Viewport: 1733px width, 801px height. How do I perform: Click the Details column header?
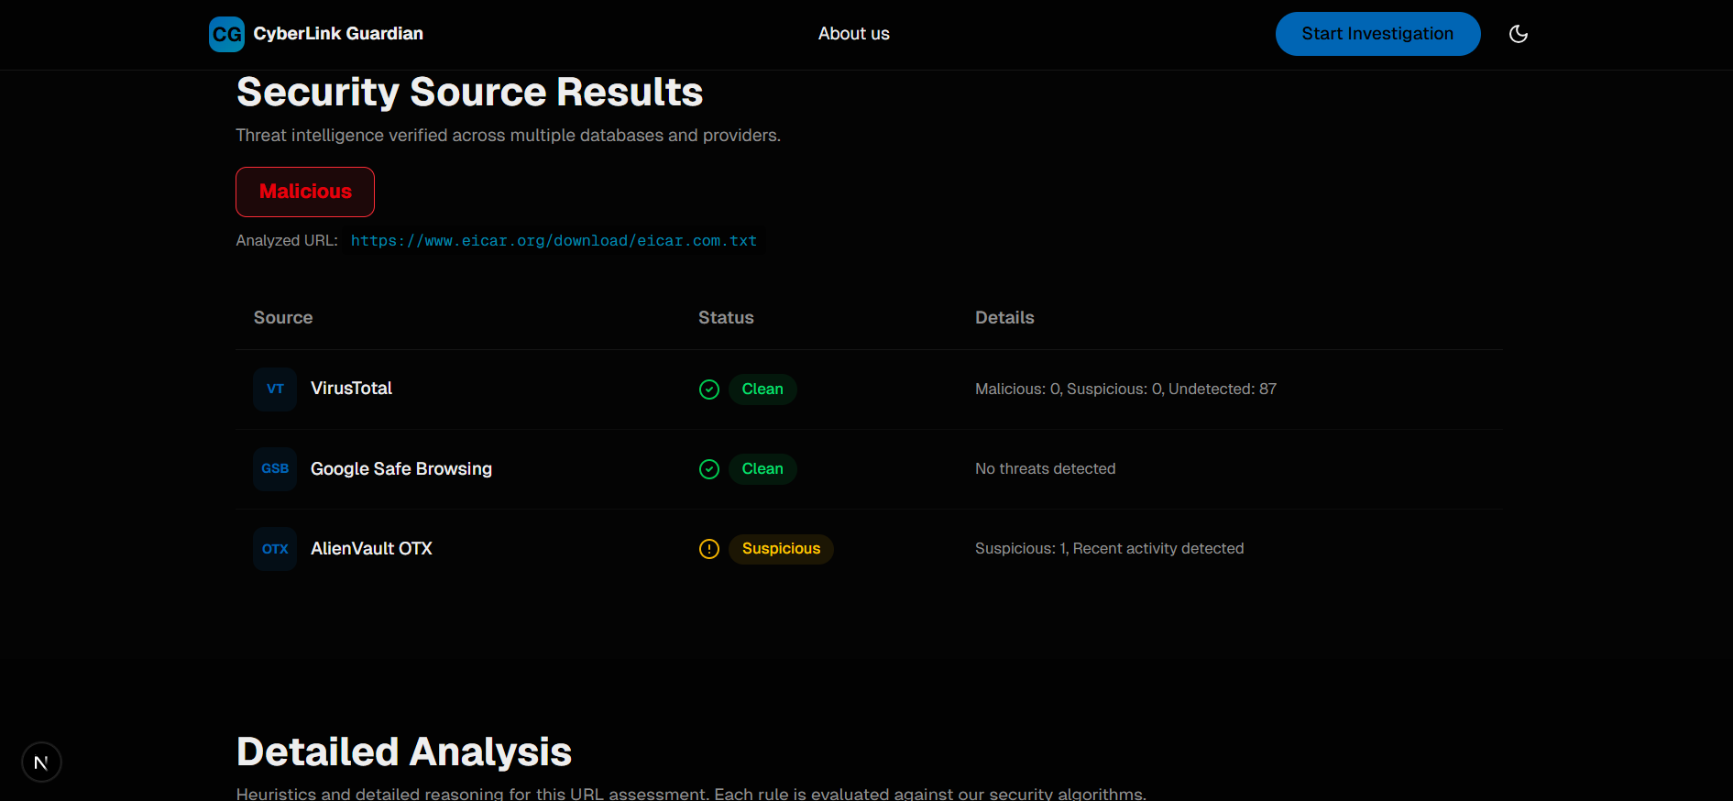tap(1004, 318)
